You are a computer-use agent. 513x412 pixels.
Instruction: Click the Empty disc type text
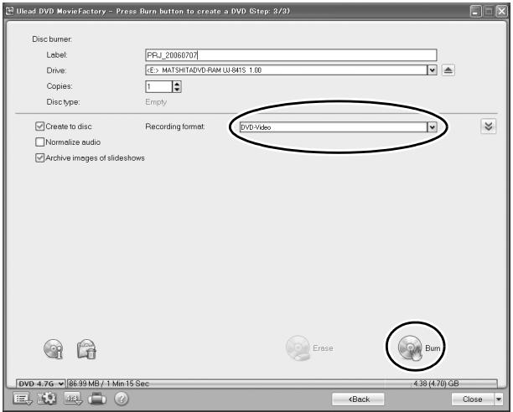pyautogui.click(x=156, y=102)
